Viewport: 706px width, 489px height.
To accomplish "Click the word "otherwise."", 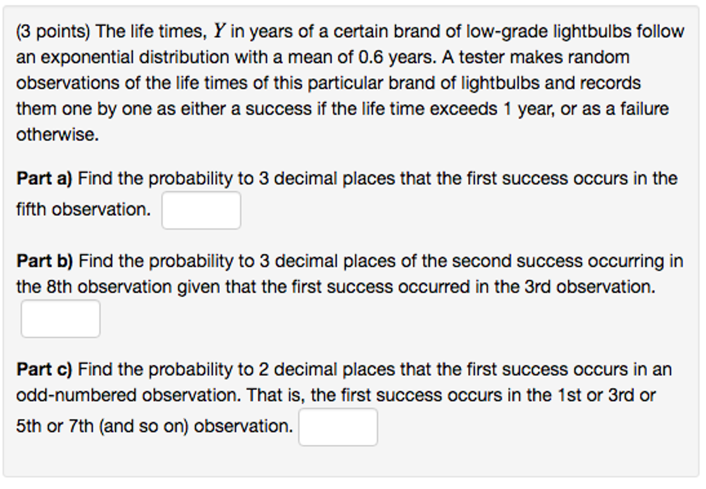I will [58, 134].
